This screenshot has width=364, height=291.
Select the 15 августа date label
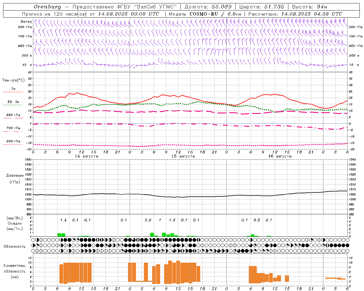click(x=183, y=156)
